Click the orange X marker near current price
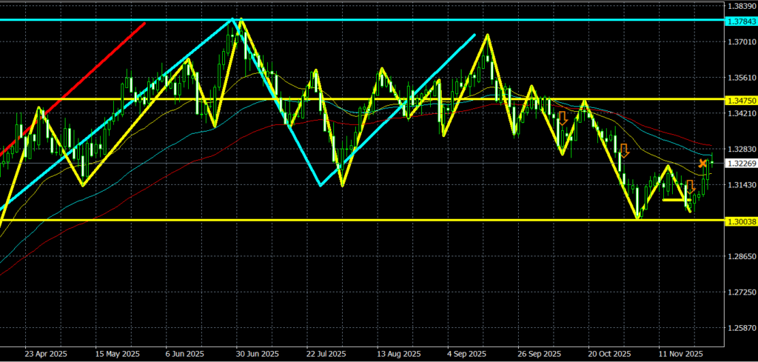758x362 pixels. [x=702, y=163]
